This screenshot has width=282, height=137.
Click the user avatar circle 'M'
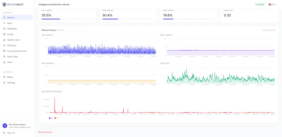coord(5,126)
